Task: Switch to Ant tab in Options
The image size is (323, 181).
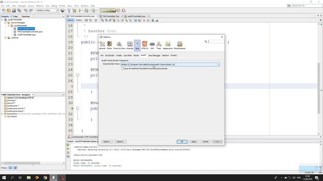Action: 102,55
